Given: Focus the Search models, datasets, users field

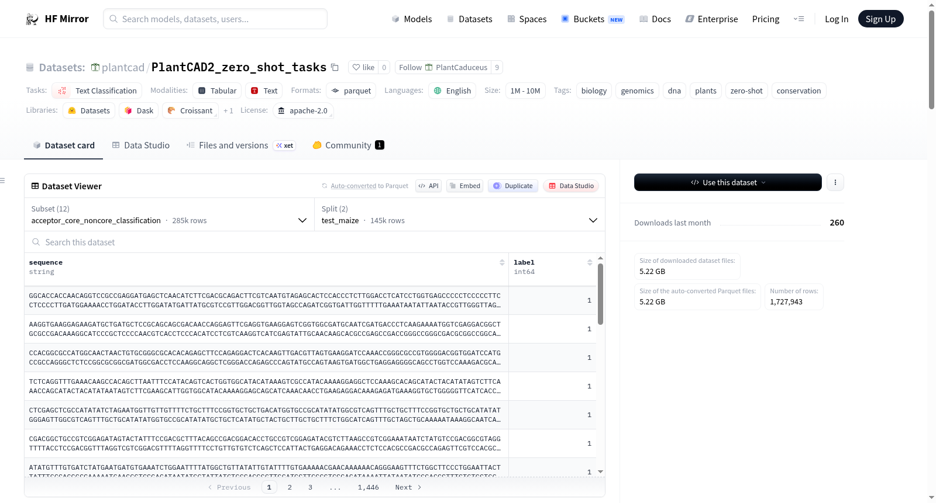Looking at the screenshot, I should (x=215, y=19).
